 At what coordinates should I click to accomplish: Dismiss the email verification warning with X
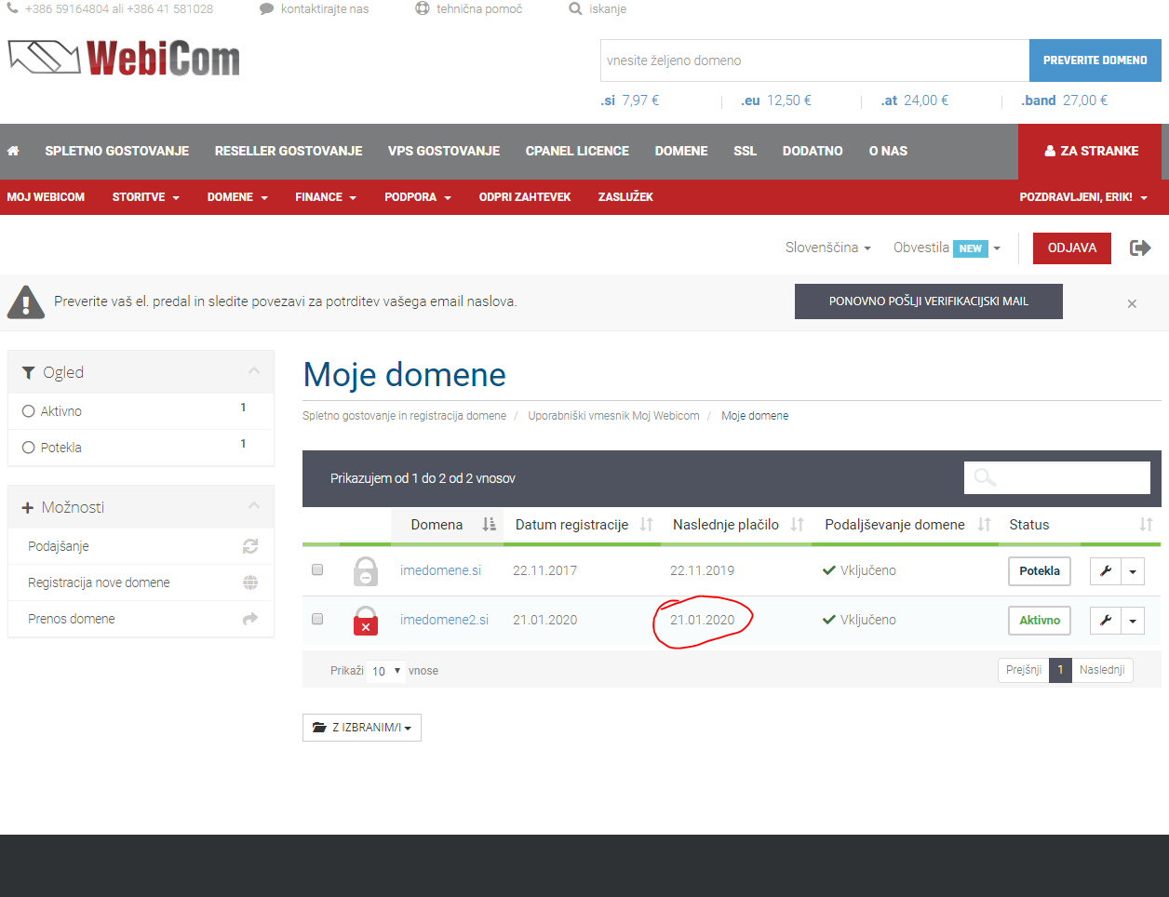click(x=1132, y=303)
